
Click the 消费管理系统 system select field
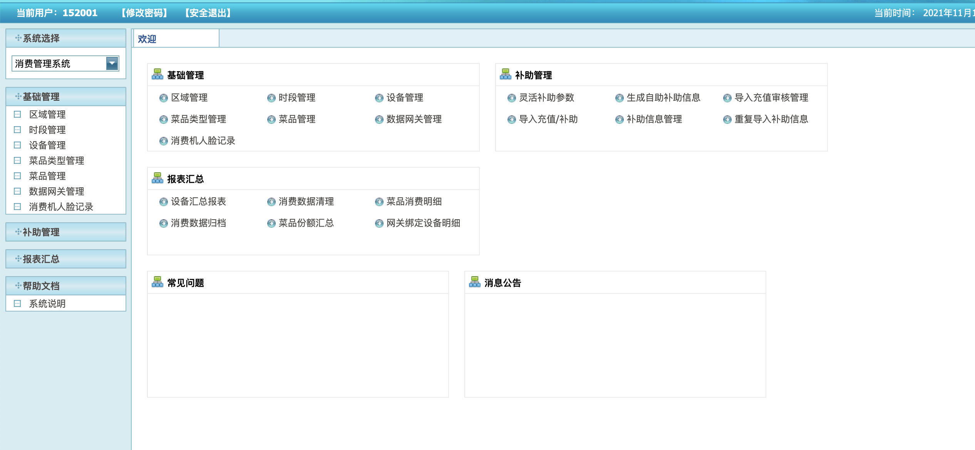coord(65,63)
